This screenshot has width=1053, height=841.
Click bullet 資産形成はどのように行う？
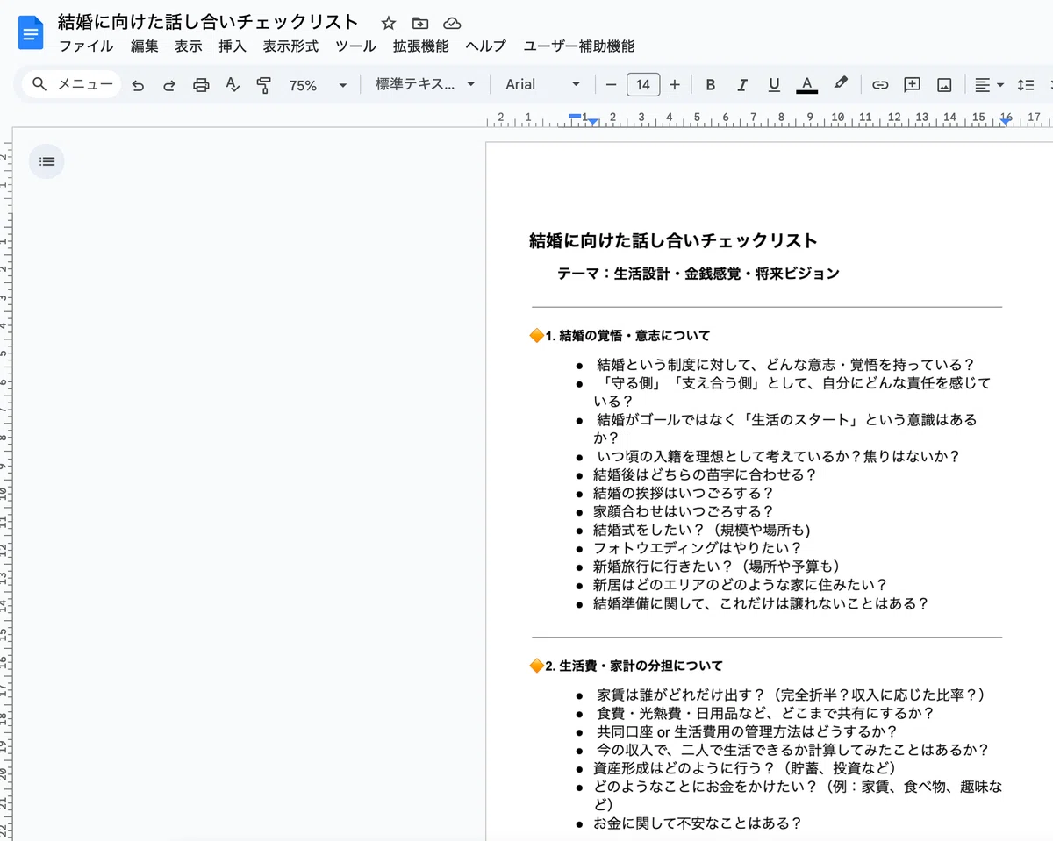(x=684, y=768)
